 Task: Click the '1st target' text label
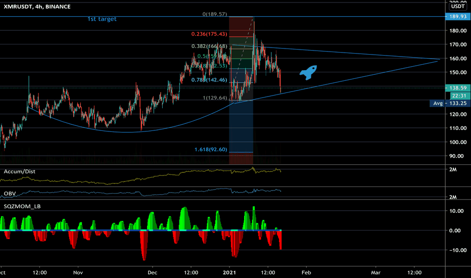click(102, 19)
